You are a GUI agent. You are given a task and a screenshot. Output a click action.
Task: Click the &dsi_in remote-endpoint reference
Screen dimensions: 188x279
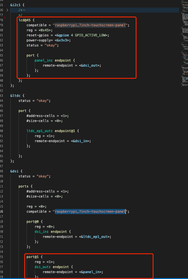tap(80, 141)
